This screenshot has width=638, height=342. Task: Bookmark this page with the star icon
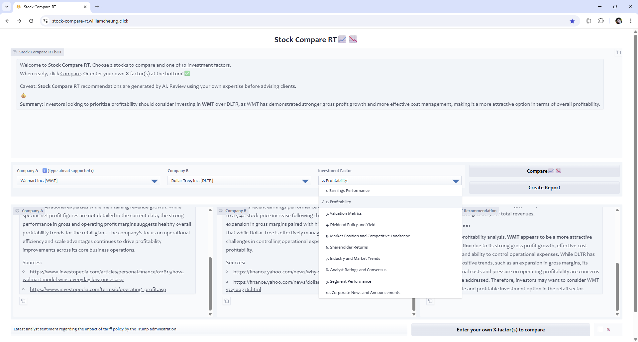point(572,21)
